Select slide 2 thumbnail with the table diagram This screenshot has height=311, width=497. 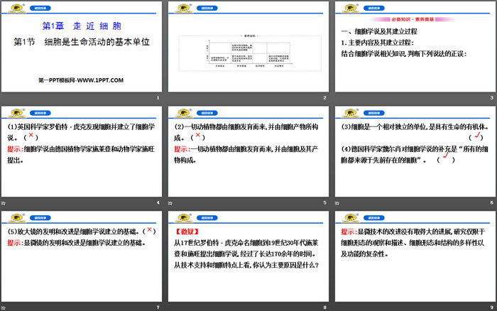(248, 47)
